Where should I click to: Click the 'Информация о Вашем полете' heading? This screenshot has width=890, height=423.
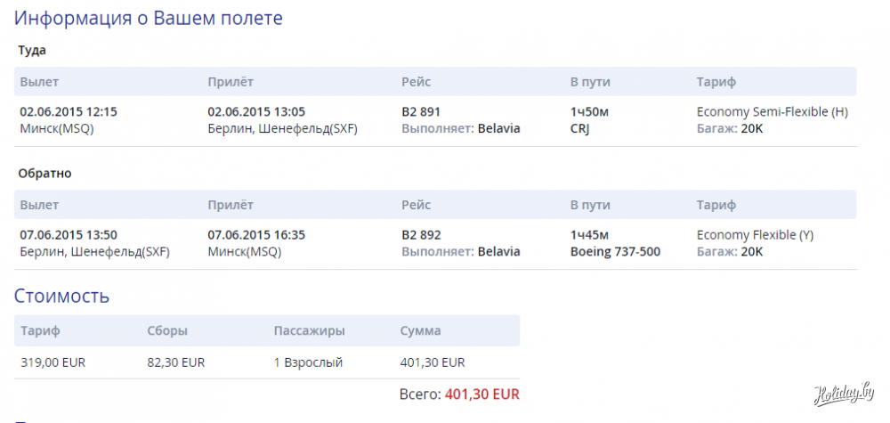pyautogui.click(x=149, y=18)
